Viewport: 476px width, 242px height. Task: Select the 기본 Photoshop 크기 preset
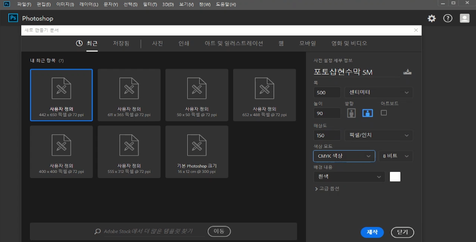197,152
